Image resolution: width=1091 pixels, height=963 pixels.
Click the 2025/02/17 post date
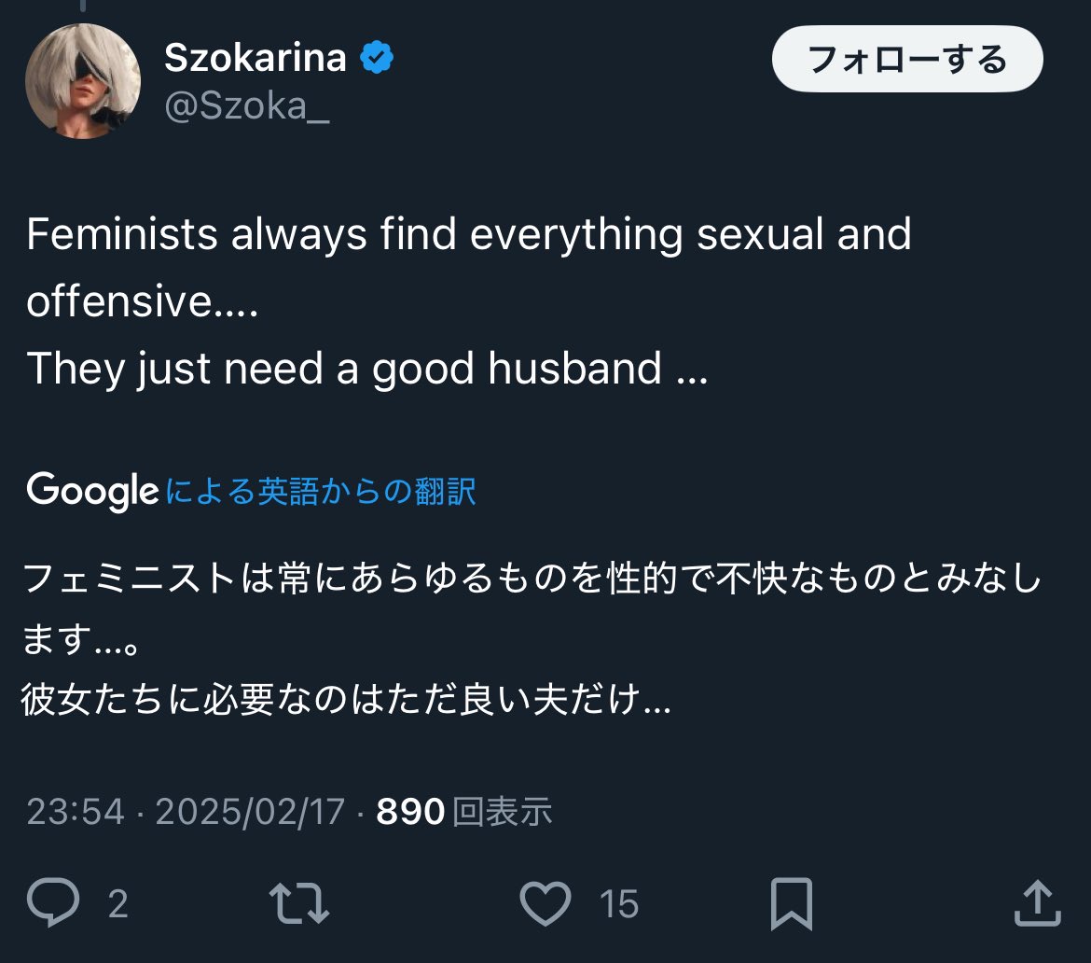click(x=250, y=812)
